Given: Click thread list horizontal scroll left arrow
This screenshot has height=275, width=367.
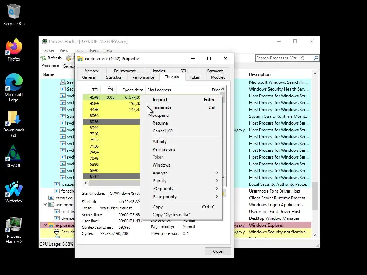Looking at the screenshot, I should pos(86,183).
